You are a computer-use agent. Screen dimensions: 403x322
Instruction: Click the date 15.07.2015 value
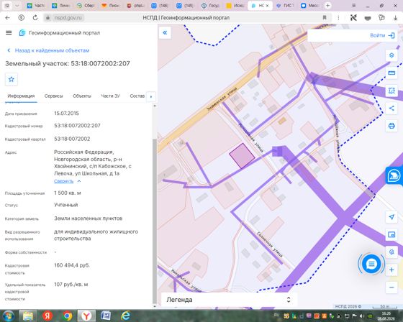point(66,114)
